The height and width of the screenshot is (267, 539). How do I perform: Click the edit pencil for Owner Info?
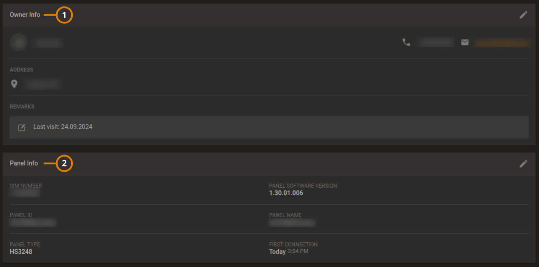pyautogui.click(x=523, y=14)
